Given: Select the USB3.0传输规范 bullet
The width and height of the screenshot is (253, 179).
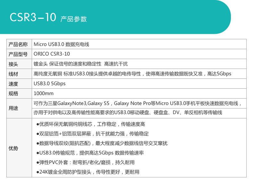Looking at the screenshot, I should (x=90, y=153).
